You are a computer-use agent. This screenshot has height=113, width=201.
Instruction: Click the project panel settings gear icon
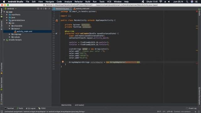pos(46,8)
